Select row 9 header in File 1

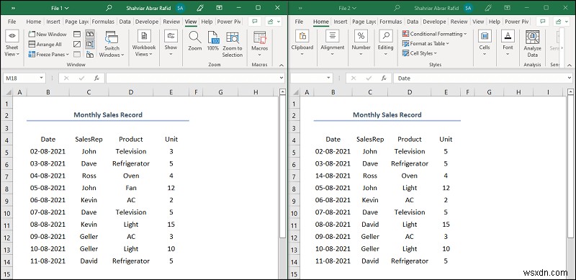pos(6,200)
